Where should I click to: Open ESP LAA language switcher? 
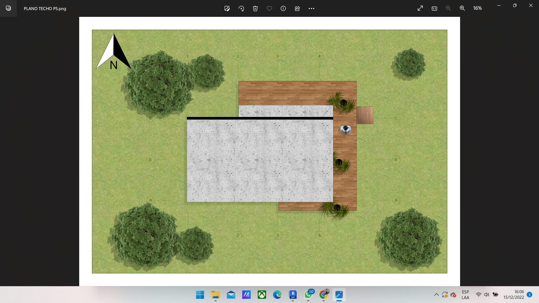[x=465, y=295]
